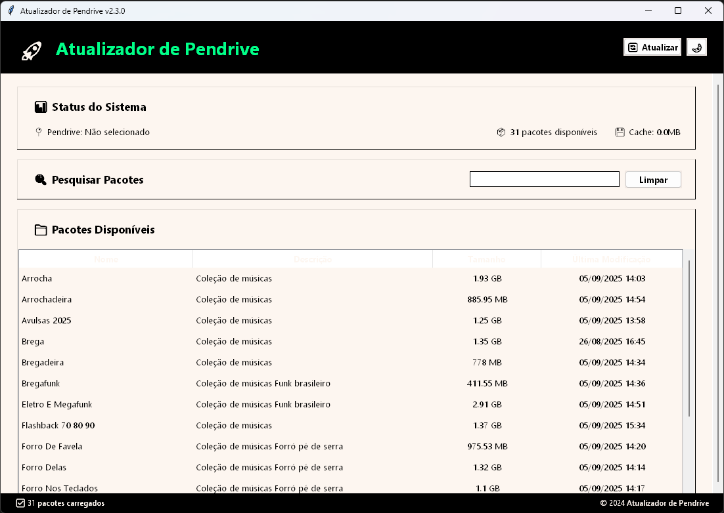The height and width of the screenshot is (513, 724).
Task: Clear the search with the Limpar button
Action: tap(653, 179)
